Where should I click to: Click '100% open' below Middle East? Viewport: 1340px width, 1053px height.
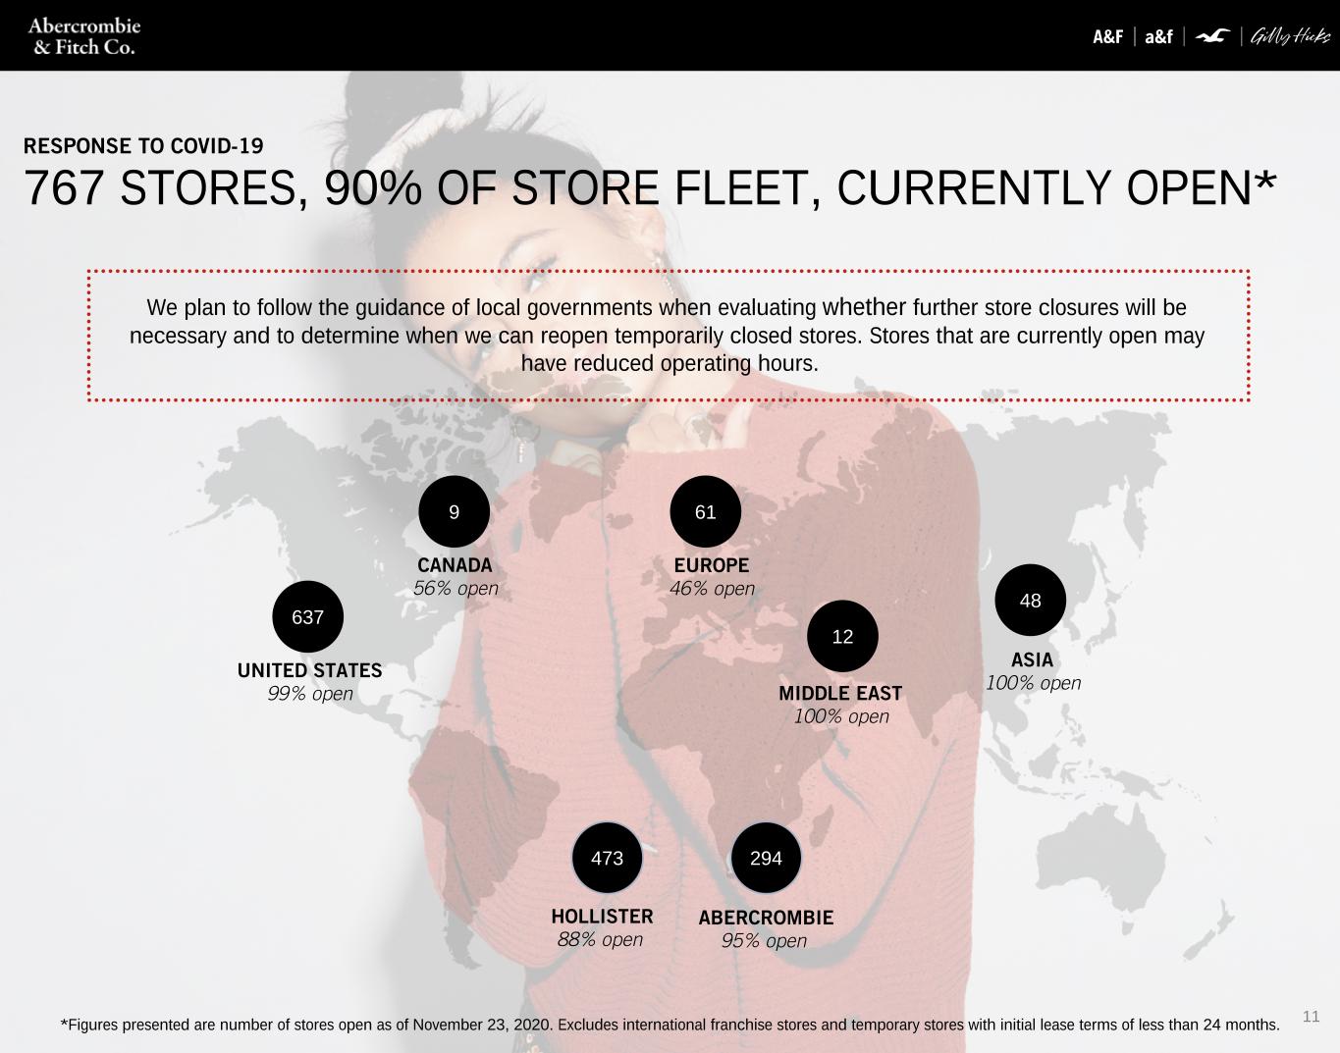pos(841,716)
